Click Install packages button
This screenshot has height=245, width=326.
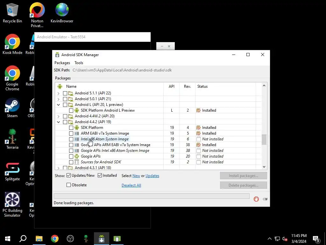coord(244,176)
